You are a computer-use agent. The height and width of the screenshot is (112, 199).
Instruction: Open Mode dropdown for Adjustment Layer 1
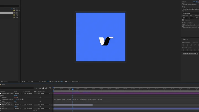coord(18,105)
